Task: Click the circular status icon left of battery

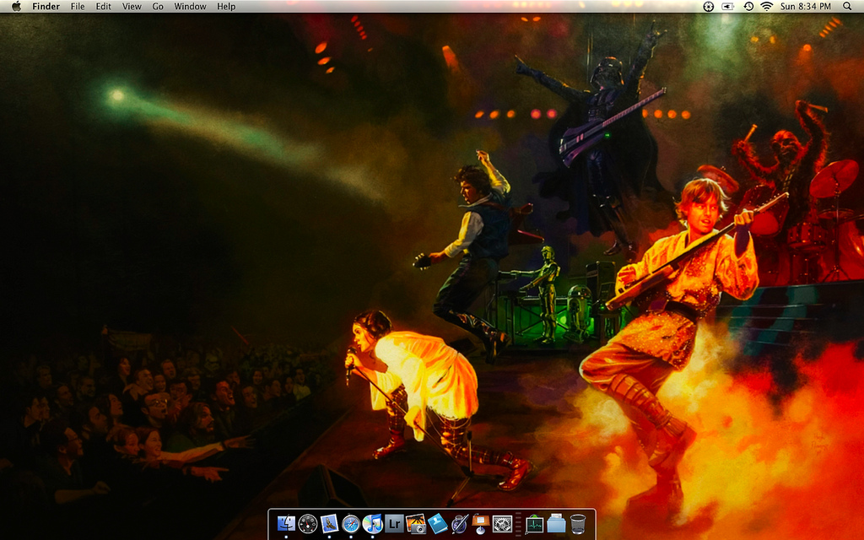Action: click(709, 7)
